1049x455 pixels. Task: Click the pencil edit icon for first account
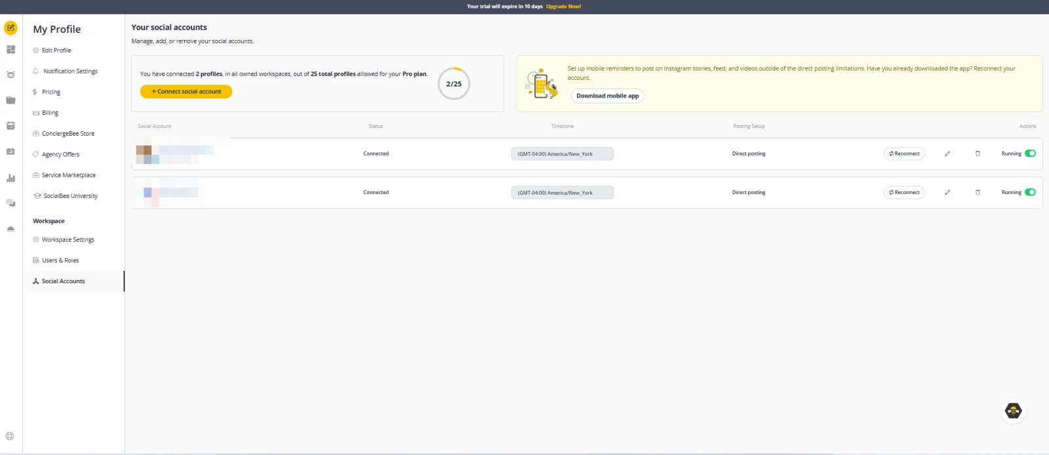pyautogui.click(x=947, y=153)
